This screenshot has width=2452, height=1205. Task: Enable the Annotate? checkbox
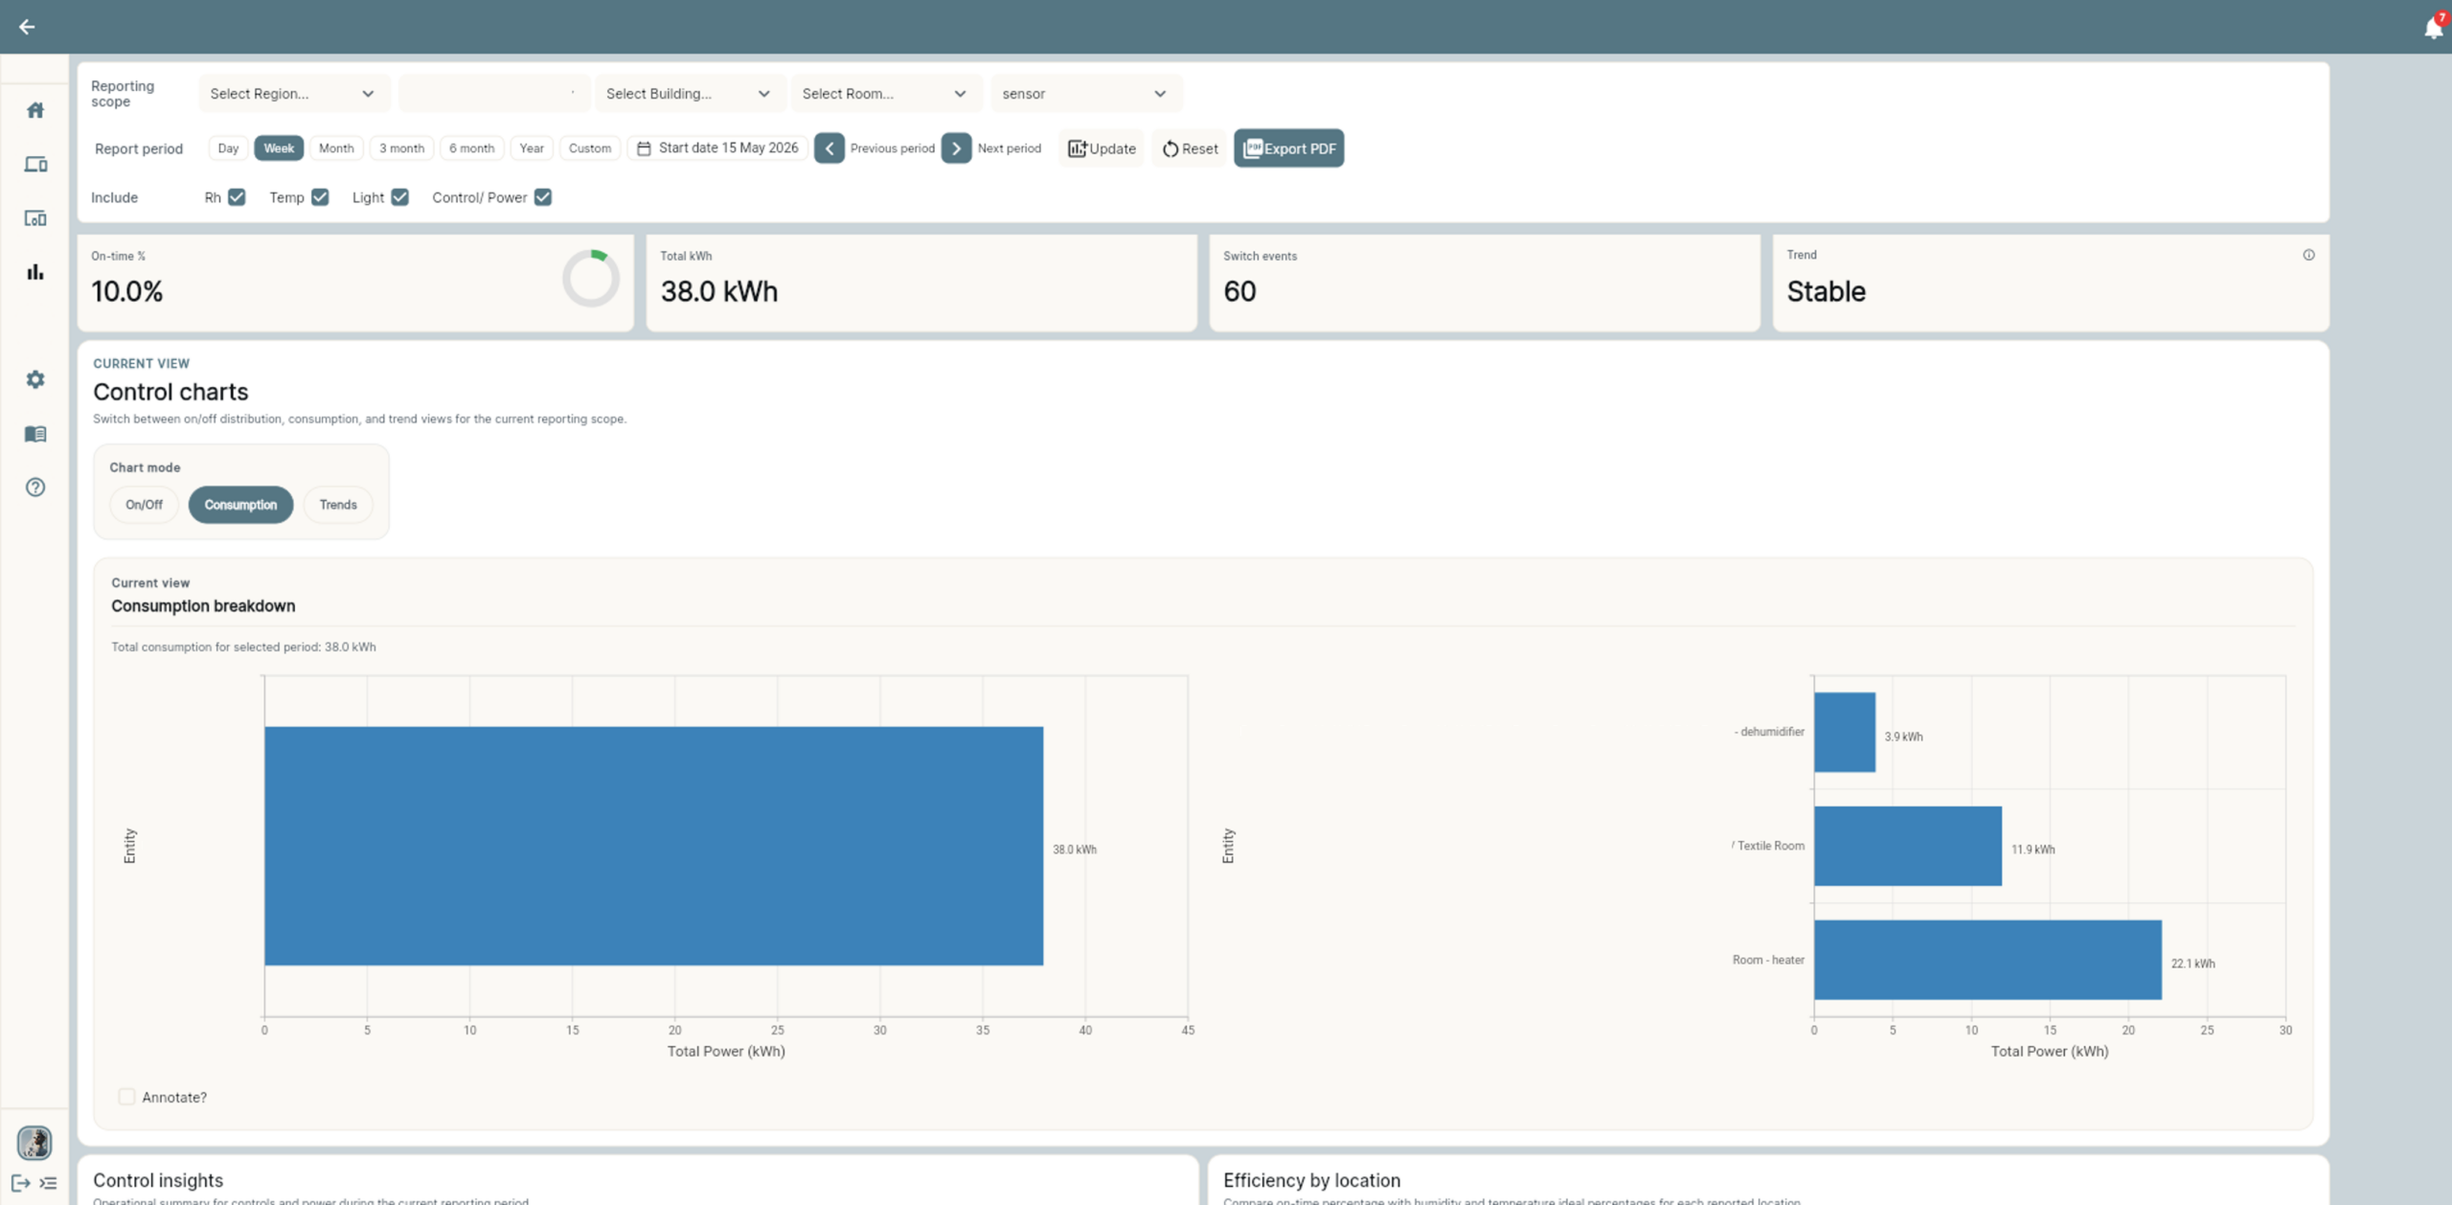point(126,1097)
